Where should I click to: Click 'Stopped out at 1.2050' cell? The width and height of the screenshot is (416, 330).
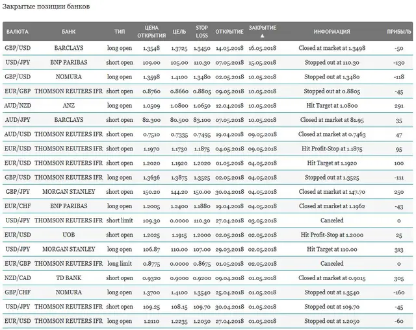tap(332, 321)
